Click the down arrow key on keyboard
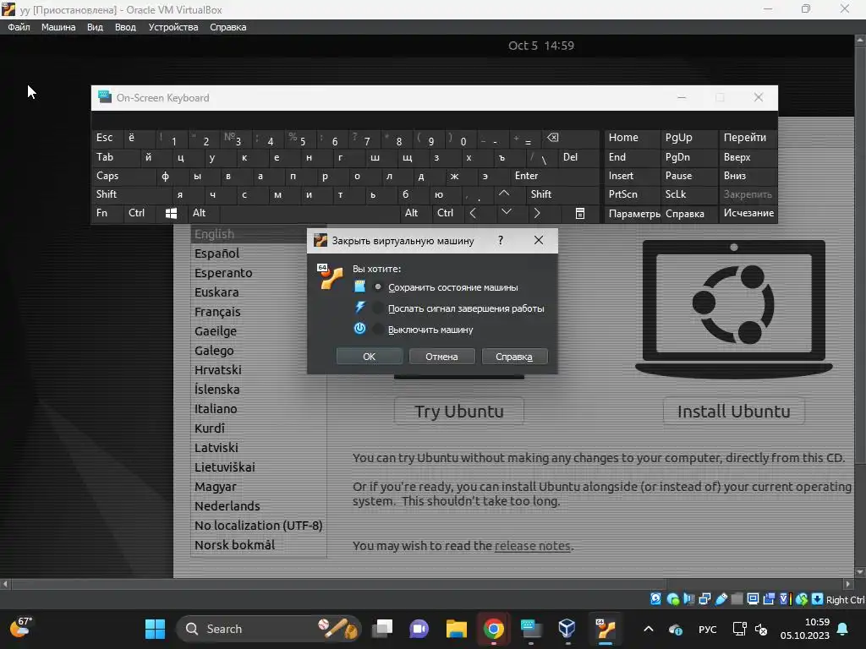The height and width of the screenshot is (649, 866). [506, 212]
